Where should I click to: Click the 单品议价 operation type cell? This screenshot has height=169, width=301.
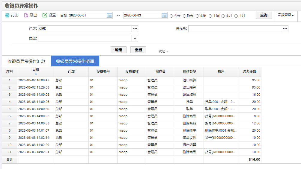coord(189,138)
